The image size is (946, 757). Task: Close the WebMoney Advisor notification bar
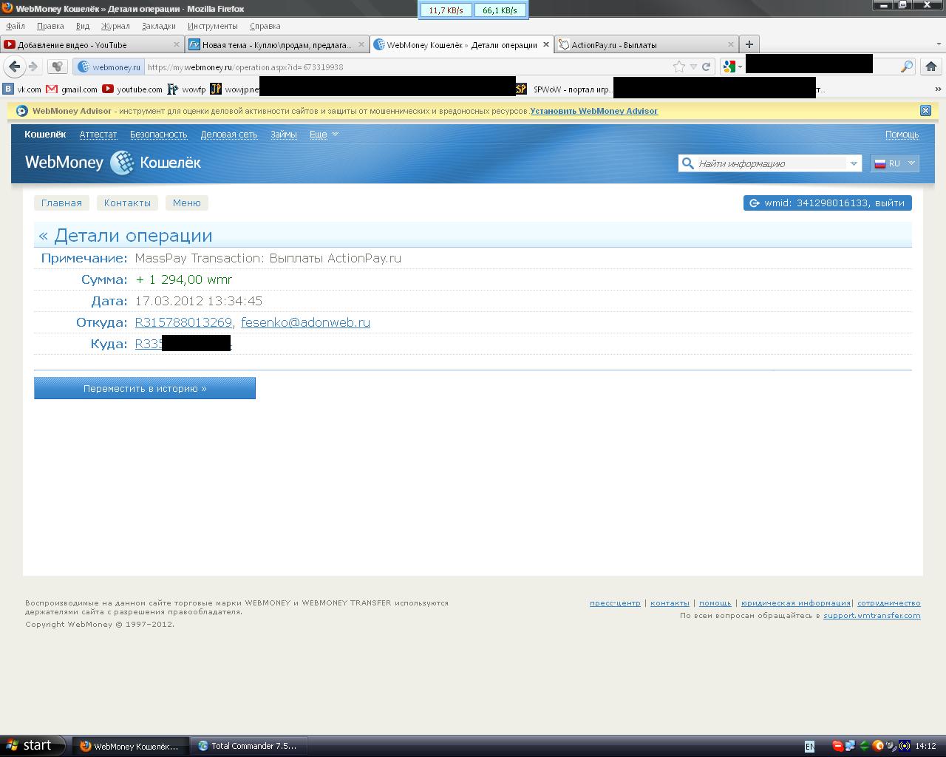[x=925, y=110]
